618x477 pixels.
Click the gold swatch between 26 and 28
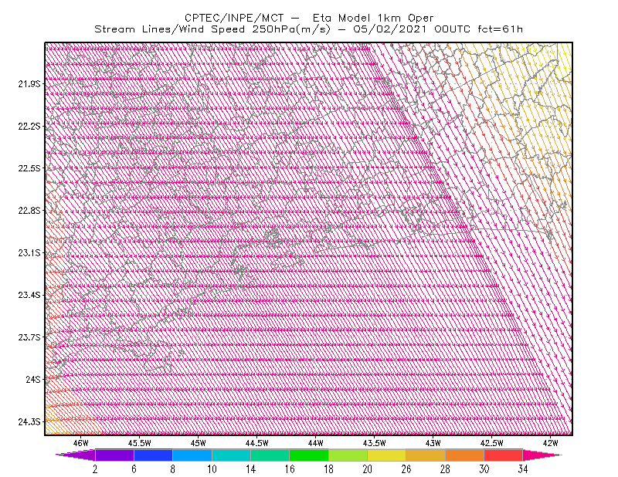426,455
